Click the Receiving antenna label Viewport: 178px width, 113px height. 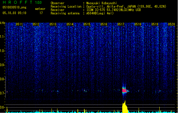[x=65, y=13]
